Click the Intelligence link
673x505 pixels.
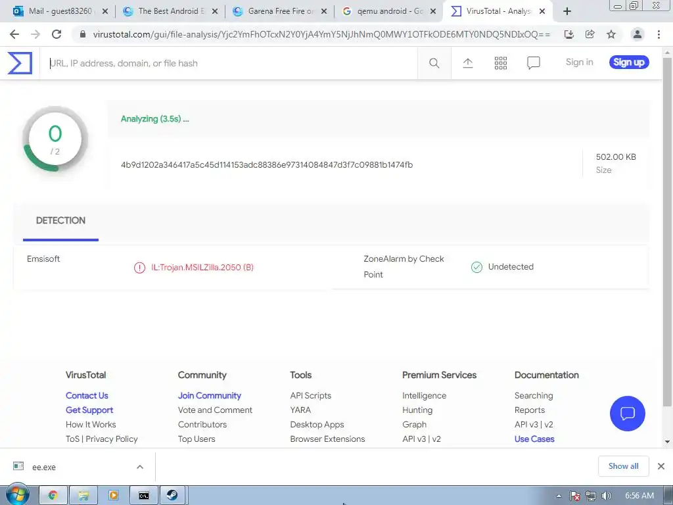pos(424,395)
